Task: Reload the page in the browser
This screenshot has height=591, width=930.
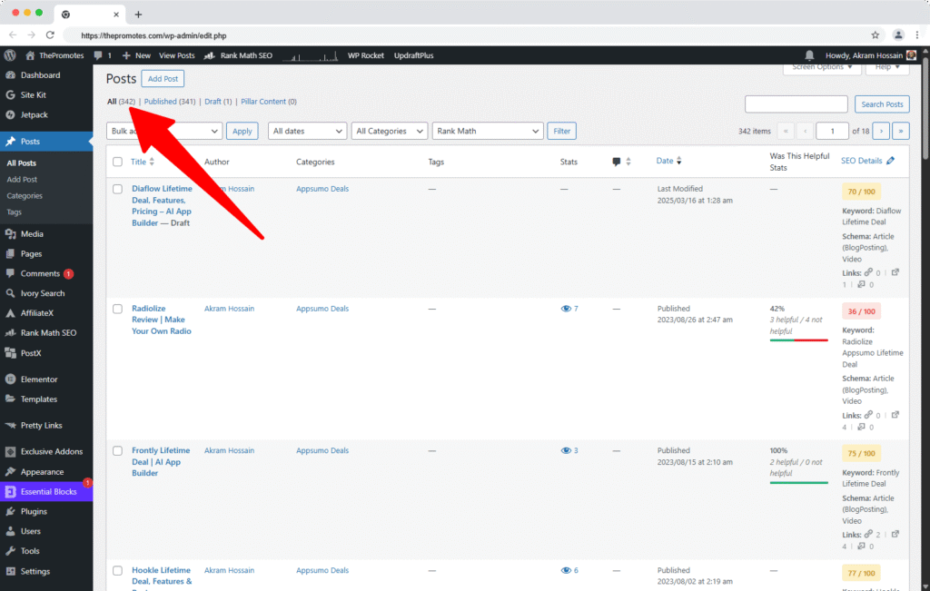Action: [x=51, y=35]
